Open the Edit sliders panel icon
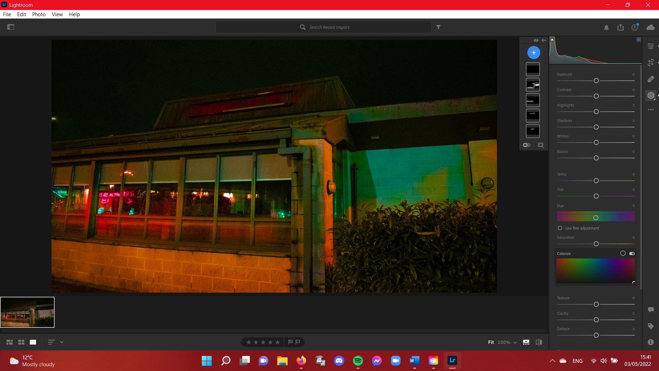The width and height of the screenshot is (659, 371). (650, 46)
